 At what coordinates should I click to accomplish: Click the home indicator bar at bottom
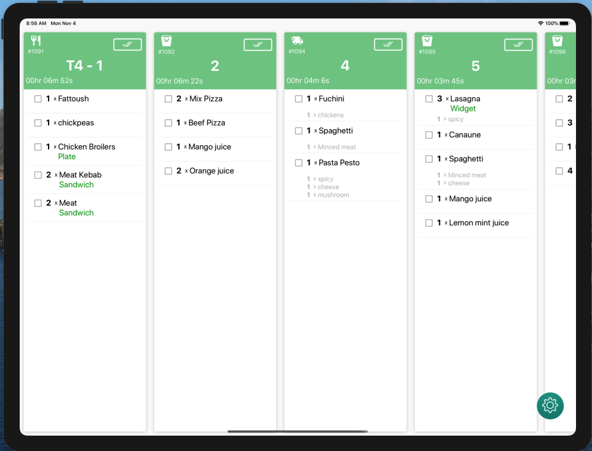[297, 431]
